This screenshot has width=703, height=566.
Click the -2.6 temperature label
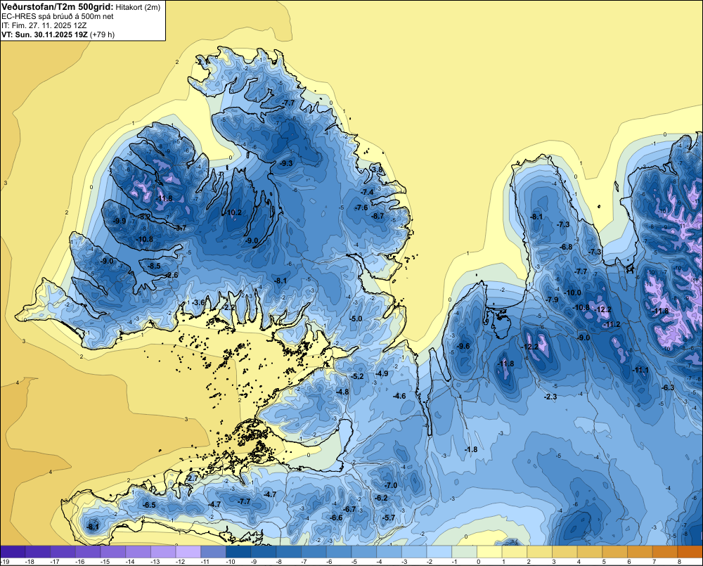click(172, 275)
